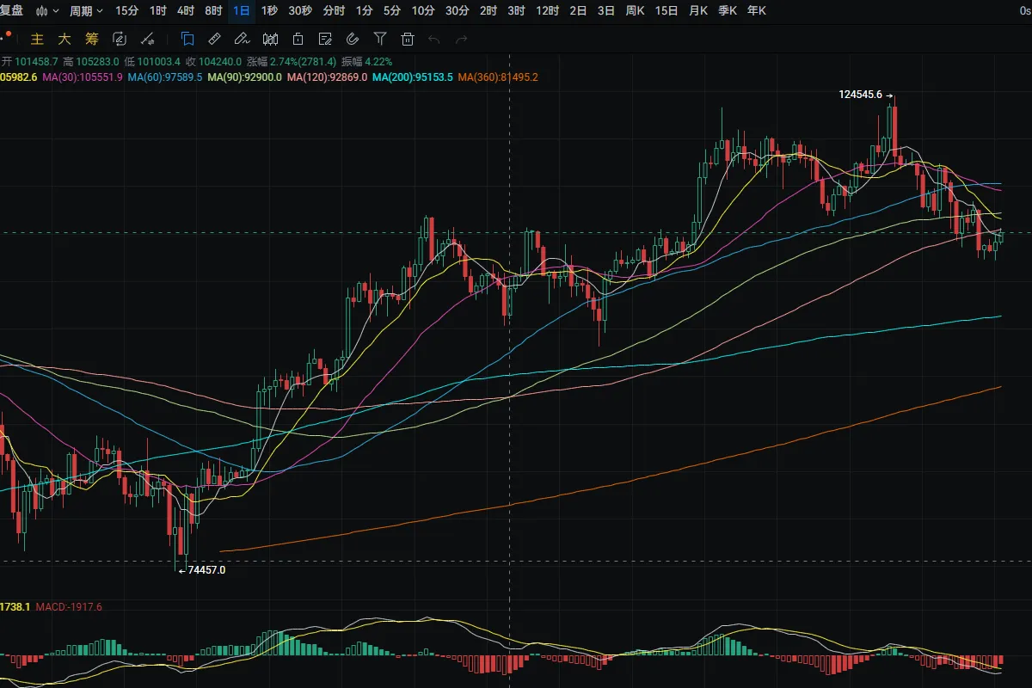Toggle the magnet snap tool
The image size is (1032, 688).
click(353, 40)
